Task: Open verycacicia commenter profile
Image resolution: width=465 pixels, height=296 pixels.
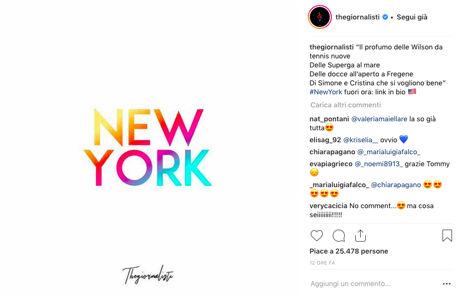Action: coord(328,206)
